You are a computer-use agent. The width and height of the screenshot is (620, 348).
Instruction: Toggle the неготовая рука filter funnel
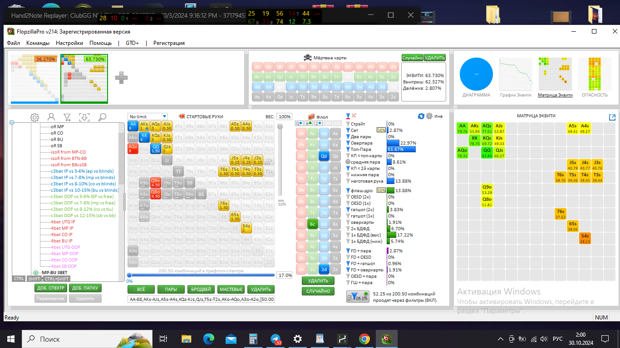[x=348, y=181]
